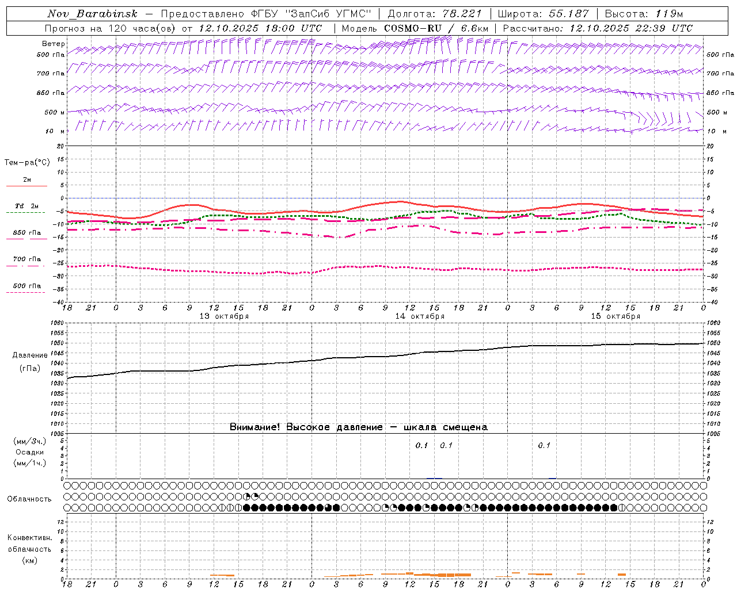Click 'Рассчитано: 12.10.2025 22:39 UTC' timestamp
This screenshot has width=737, height=589.
[x=598, y=28]
